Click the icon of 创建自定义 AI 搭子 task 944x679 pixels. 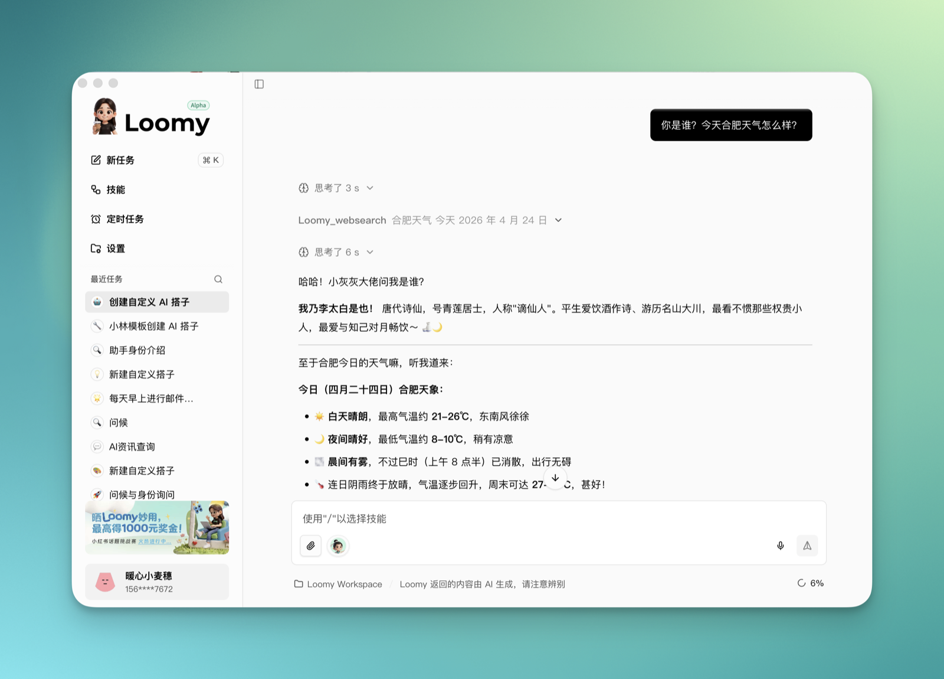tap(97, 302)
